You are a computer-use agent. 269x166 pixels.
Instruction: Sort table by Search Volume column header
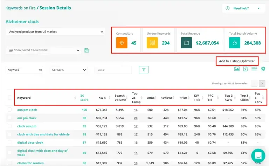point(119,98)
